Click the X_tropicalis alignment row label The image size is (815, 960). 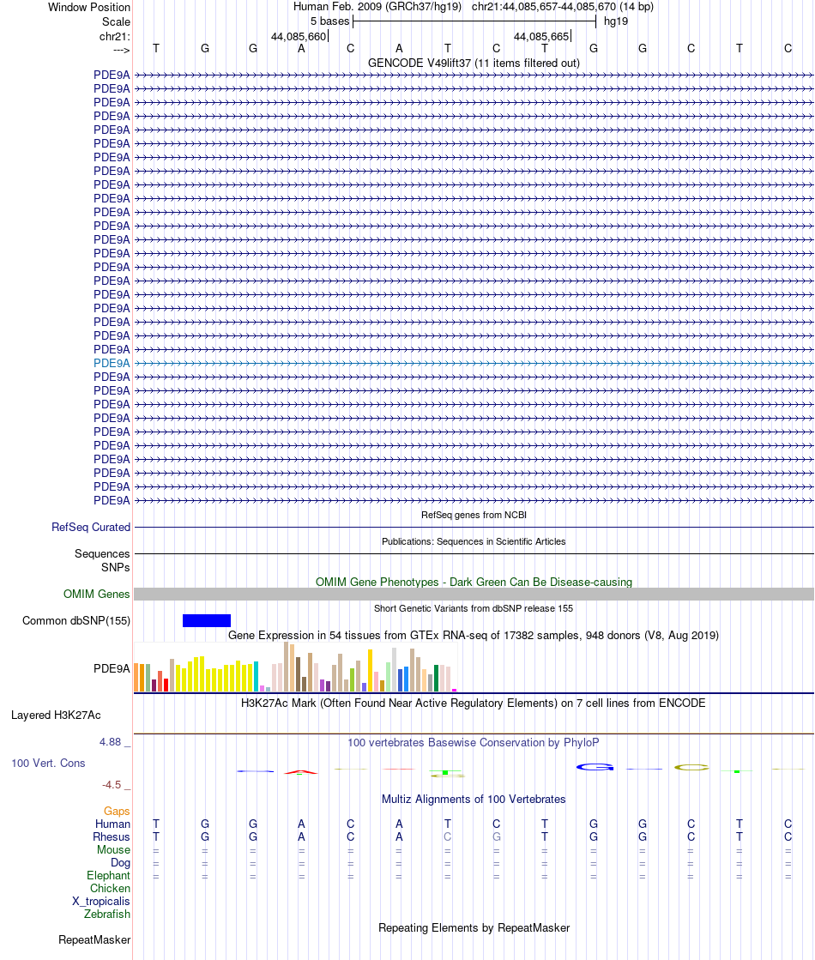[x=100, y=901]
